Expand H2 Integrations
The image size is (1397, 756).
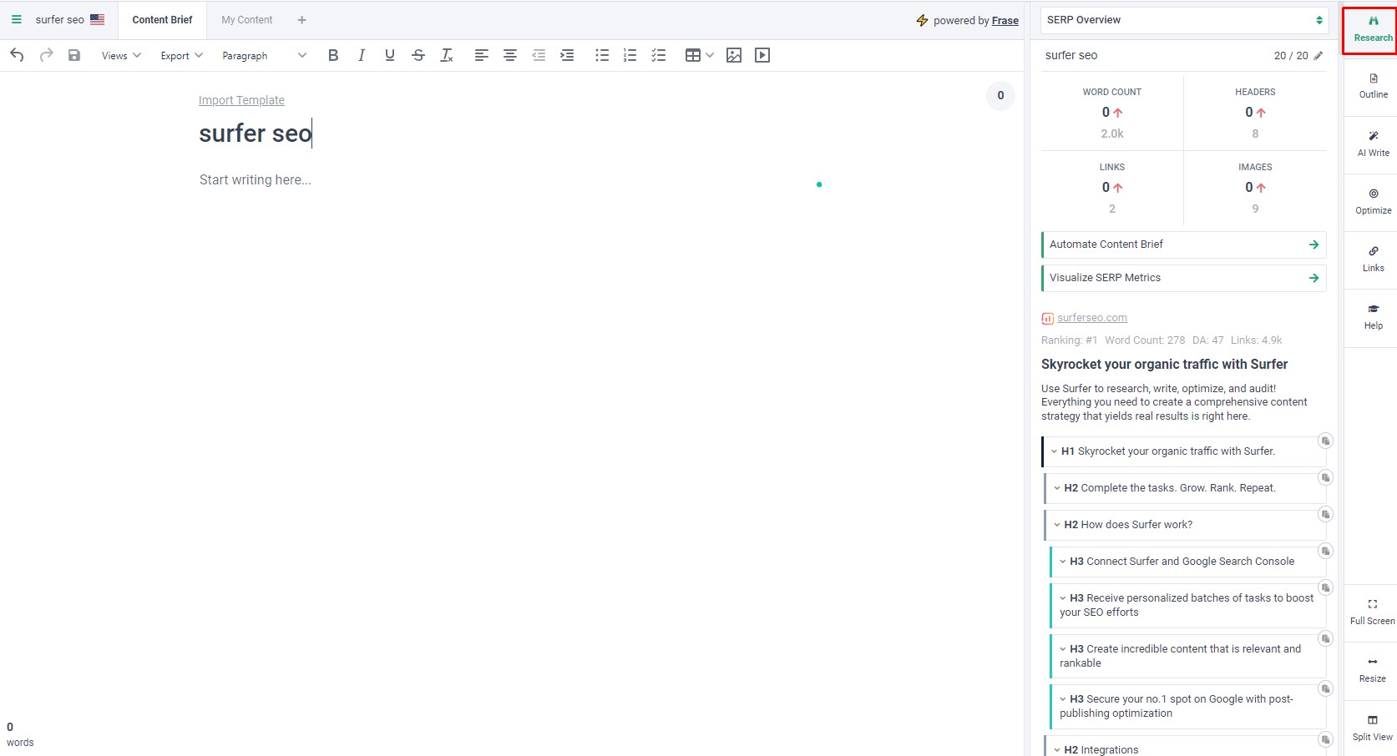[x=1057, y=750]
